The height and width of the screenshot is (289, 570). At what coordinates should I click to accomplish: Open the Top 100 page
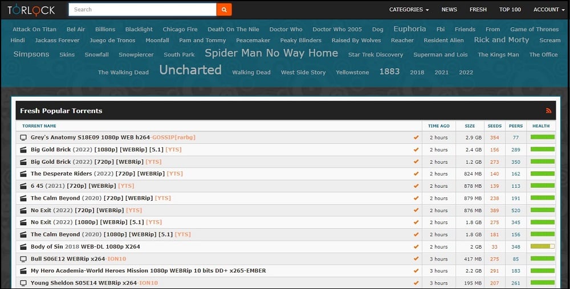(510, 10)
